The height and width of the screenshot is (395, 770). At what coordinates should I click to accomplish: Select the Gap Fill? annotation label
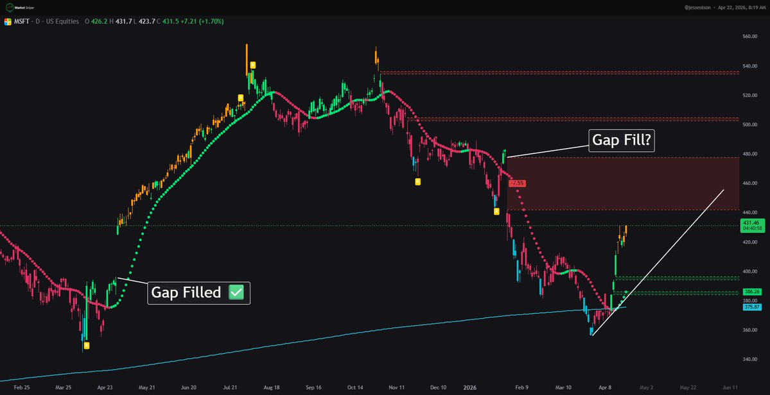point(621,140)
